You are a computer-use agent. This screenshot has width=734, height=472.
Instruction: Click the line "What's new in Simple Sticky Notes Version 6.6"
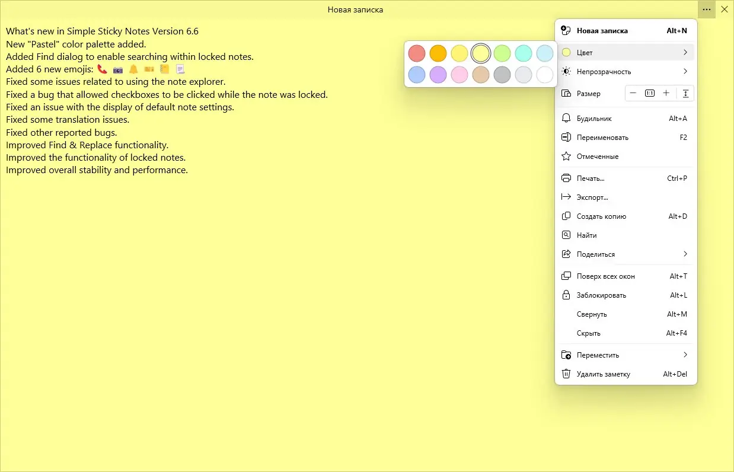tap(102, 31)
